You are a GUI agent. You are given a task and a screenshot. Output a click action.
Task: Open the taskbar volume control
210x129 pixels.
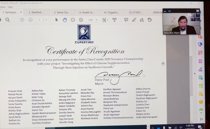coord(181,128)
